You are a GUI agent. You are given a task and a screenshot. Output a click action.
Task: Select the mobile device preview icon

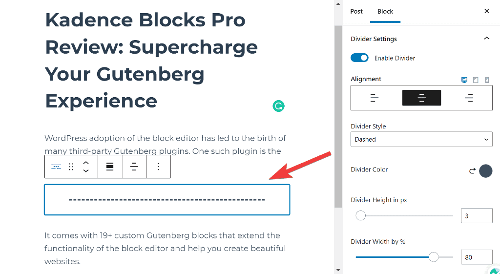(x=487, y=80)
